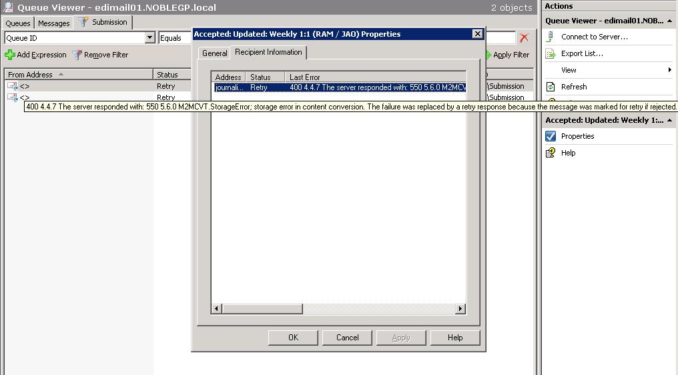Select the journali... recipient row
678x375 pixels.
[x=229, y=87]
